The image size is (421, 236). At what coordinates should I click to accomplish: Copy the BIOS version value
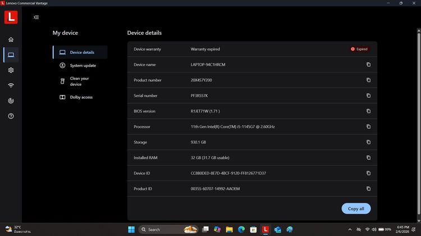(x=368, y=111)
